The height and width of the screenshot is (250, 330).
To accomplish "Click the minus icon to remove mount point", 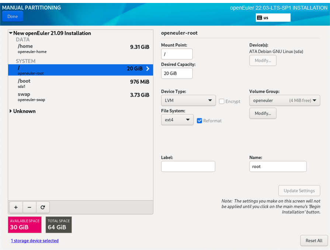I will [29, 207].
